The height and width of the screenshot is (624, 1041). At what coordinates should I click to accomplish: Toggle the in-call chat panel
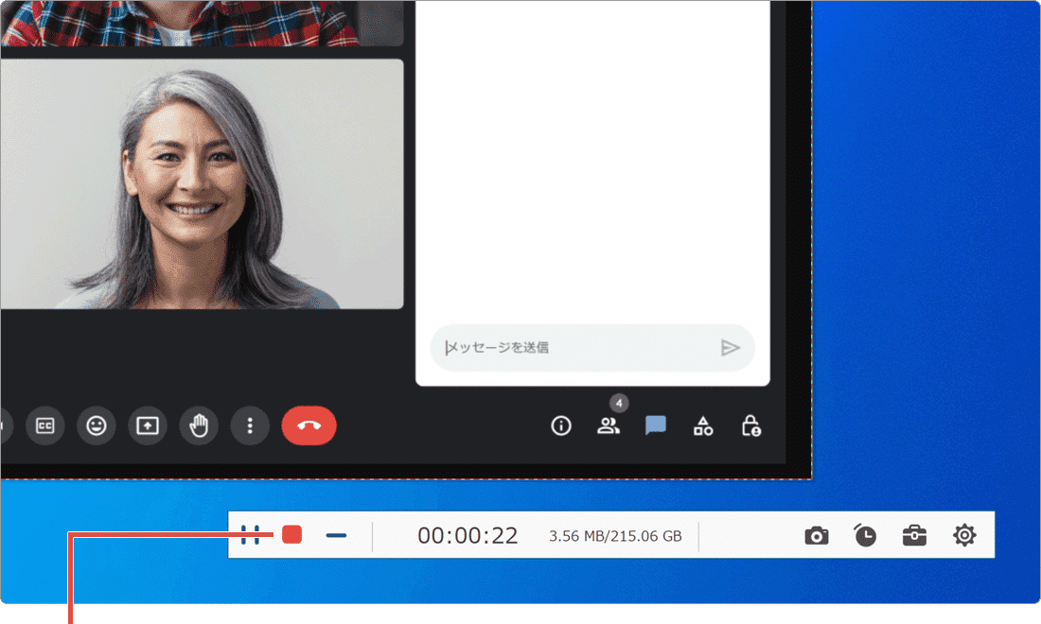(x=657, y=425)
